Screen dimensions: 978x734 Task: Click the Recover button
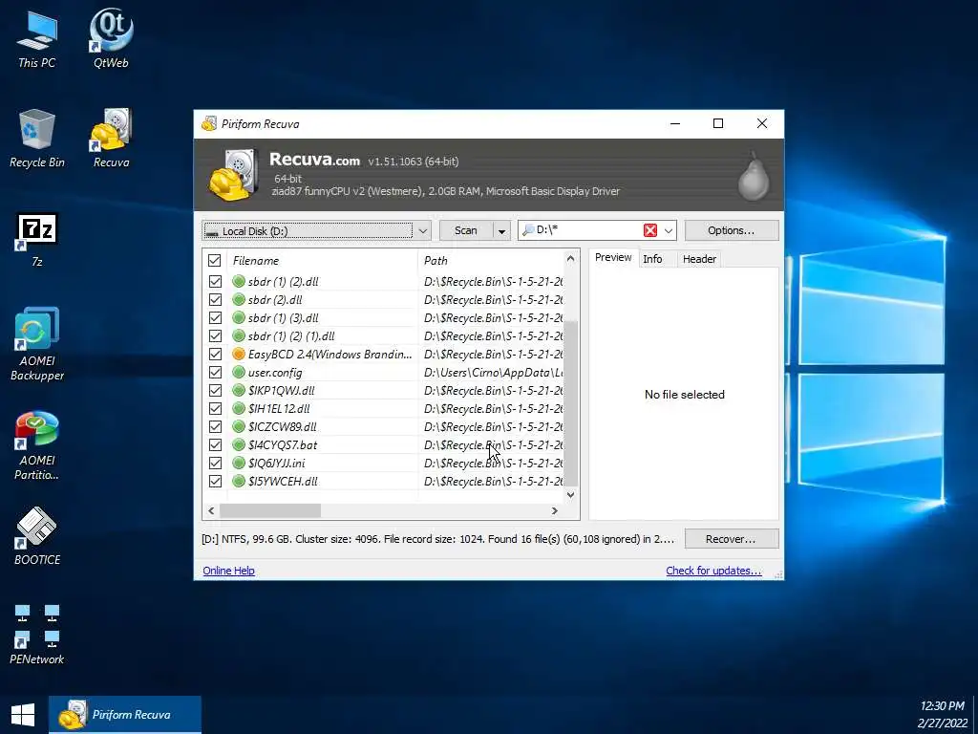click(x=731, y=539)
